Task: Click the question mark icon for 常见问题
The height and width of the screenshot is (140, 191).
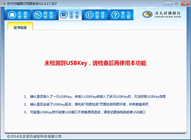Action: coord(115,15)
